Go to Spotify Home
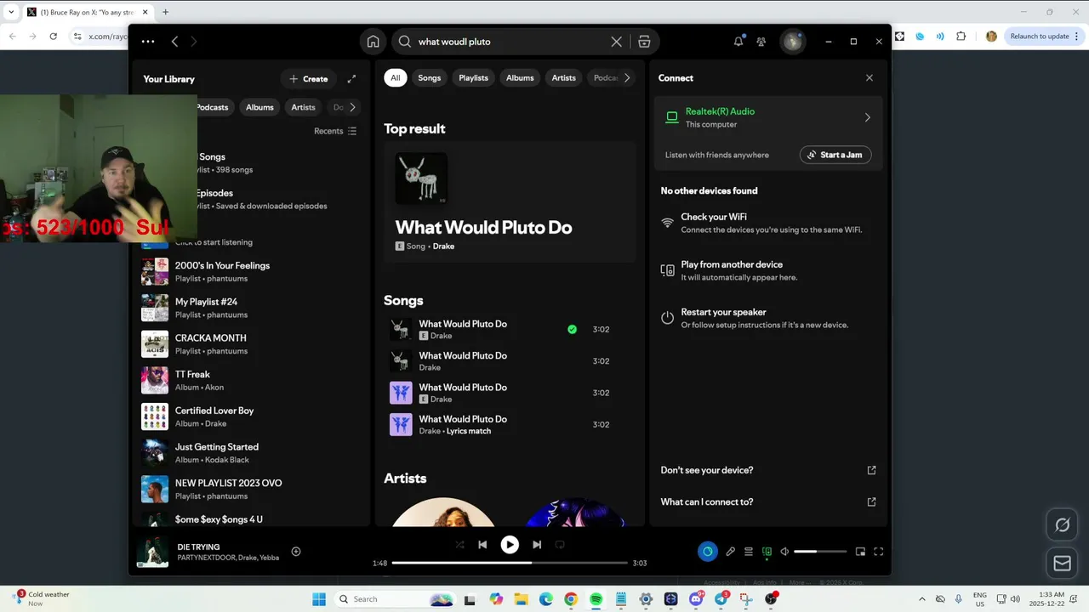Image resolution: width=1089 pixels, height=612 pixels. pyautogui.click(x=373, y=42)
